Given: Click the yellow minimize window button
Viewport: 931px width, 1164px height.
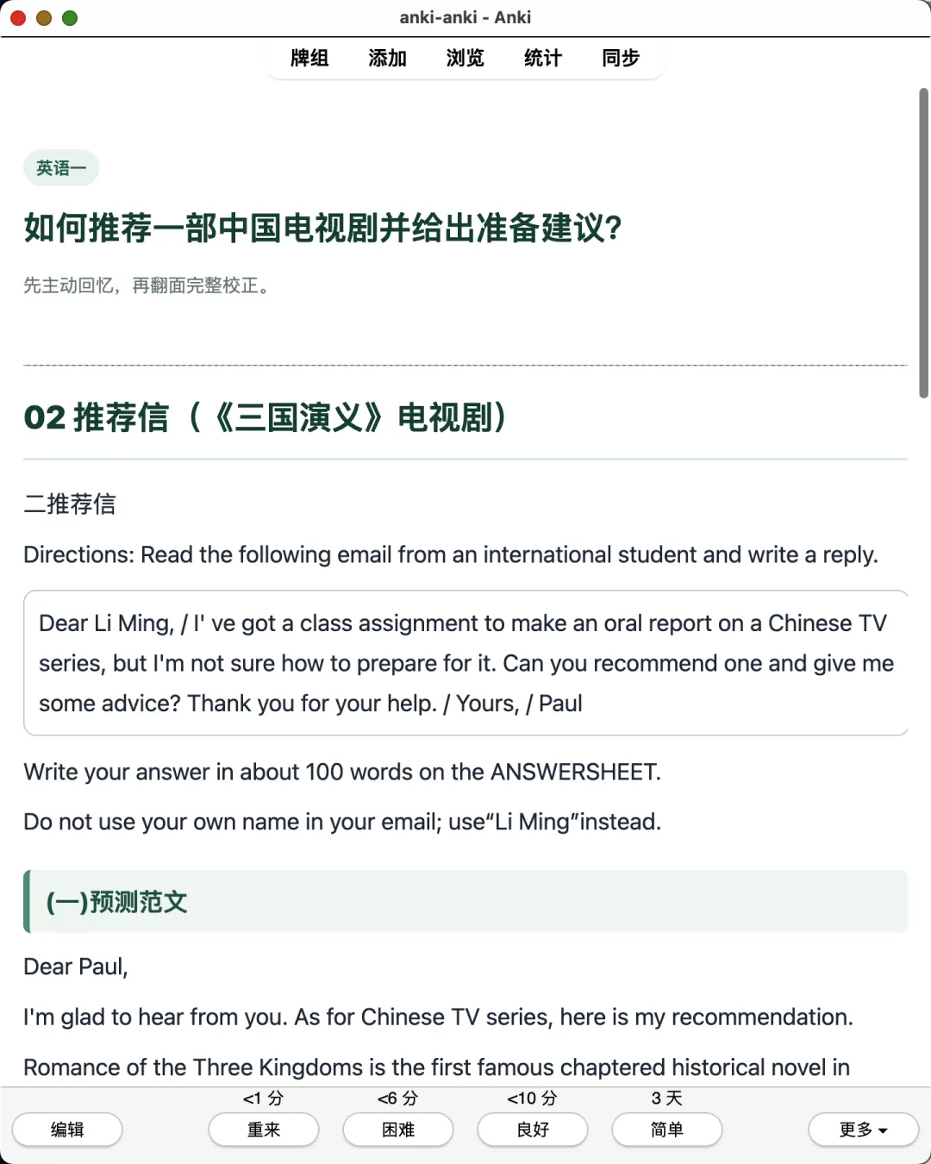Looking at the screenshot, I should tap(44, 18).
